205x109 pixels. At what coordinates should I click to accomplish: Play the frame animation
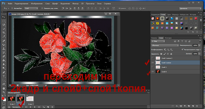pos(35,107)
